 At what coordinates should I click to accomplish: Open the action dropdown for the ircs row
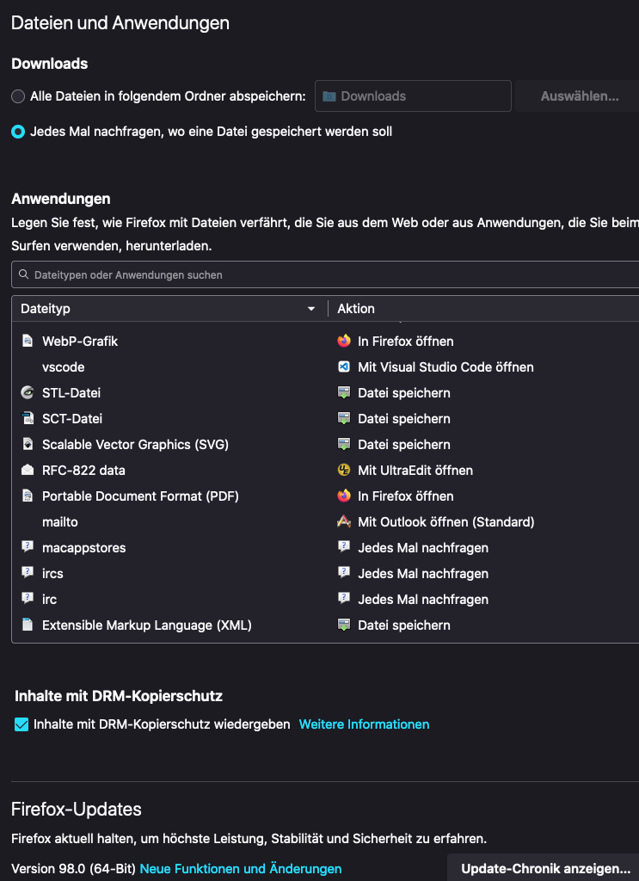tap(482, 574)
